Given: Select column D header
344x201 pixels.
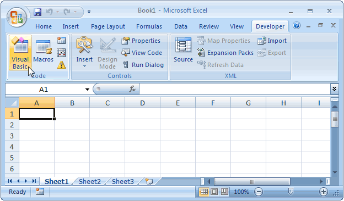Looking at the screenshot, I should coord(142,103).
